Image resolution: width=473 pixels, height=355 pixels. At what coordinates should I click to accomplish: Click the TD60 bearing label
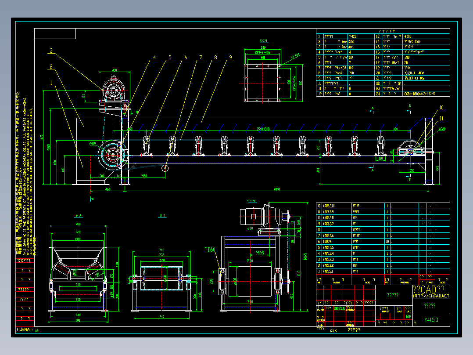(210, 250)
